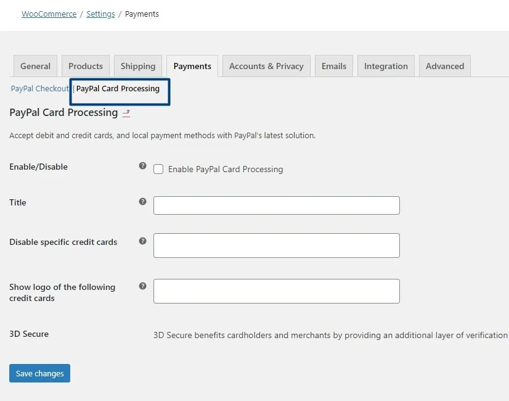Screen dimensions: 509x401
Task: Open the Show logo credit cards selector
Action: [x=277, y=291]
